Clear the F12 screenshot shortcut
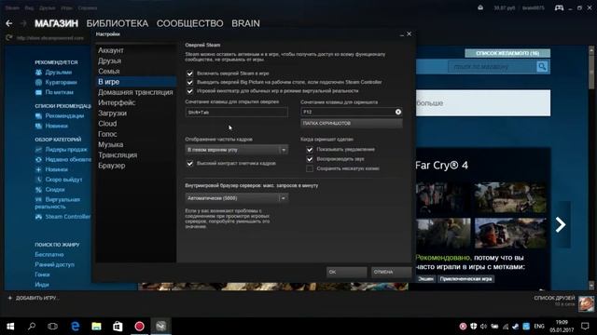Image resolution: width=597 pixels, height=335 pixels. [398, 112]
